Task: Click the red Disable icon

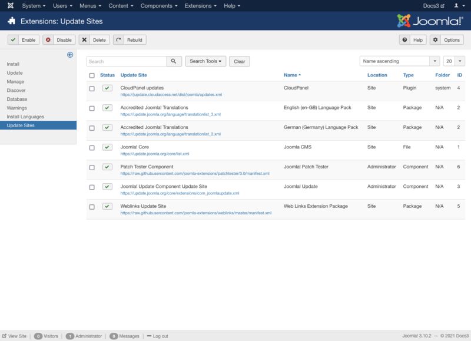Action: [48, 40]
